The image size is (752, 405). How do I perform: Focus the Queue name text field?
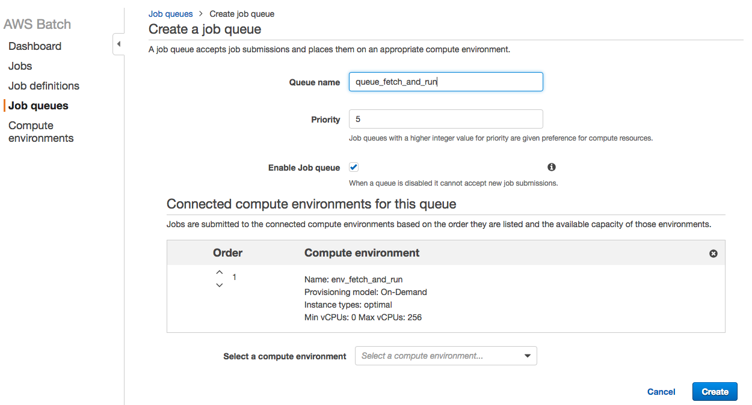point(446,82)
